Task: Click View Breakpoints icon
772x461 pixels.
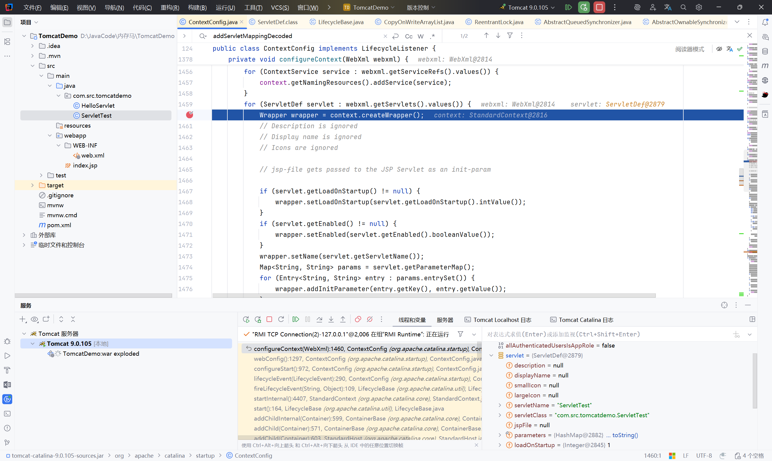Action: [358, 319]
